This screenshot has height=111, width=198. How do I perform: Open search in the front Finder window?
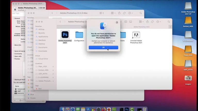169,22
